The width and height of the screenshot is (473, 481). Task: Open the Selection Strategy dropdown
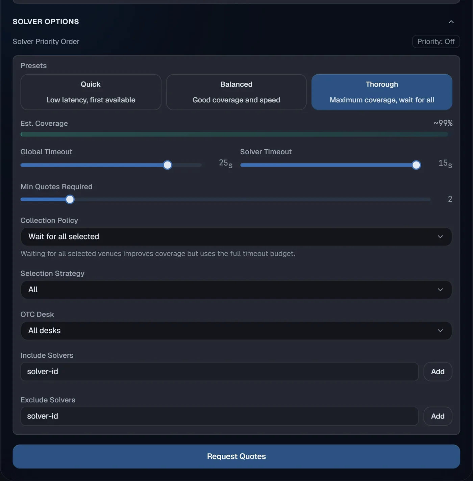[x=236, y=290]
